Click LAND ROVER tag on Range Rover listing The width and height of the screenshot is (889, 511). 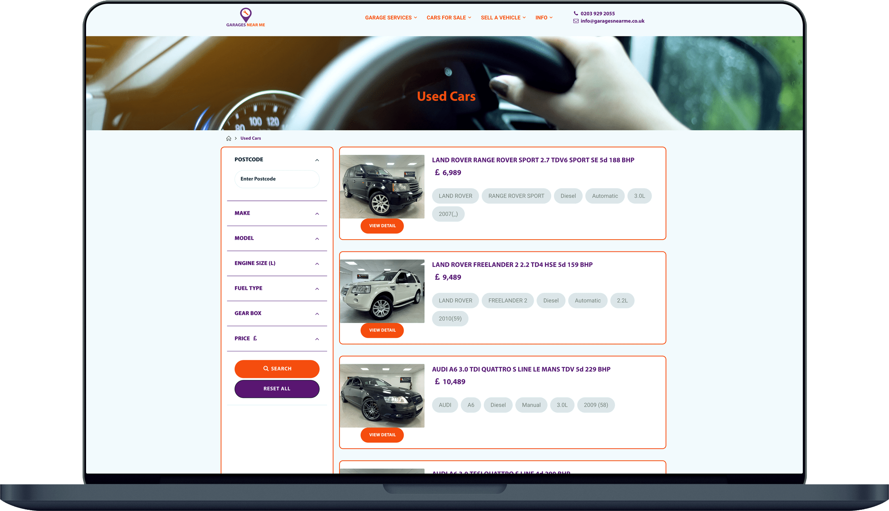pyautogui.click(x=455, y=196)
